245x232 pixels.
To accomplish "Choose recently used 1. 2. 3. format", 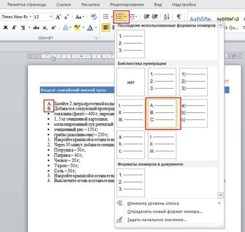I will pyautogui.click(x=131, y=44).
